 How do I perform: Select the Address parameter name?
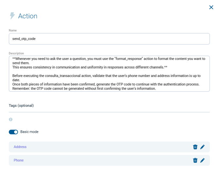tap(20, 147)
